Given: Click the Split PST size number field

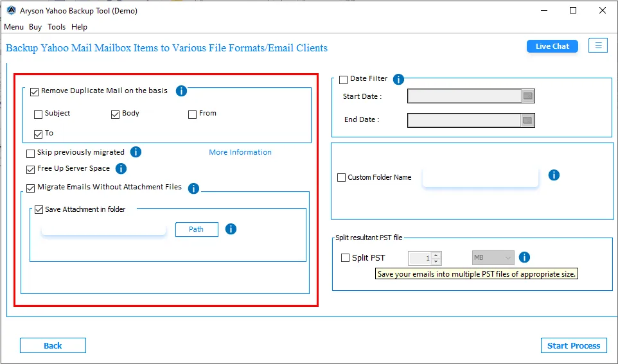Looking at the screenshot, I should [x=420, y=258].
